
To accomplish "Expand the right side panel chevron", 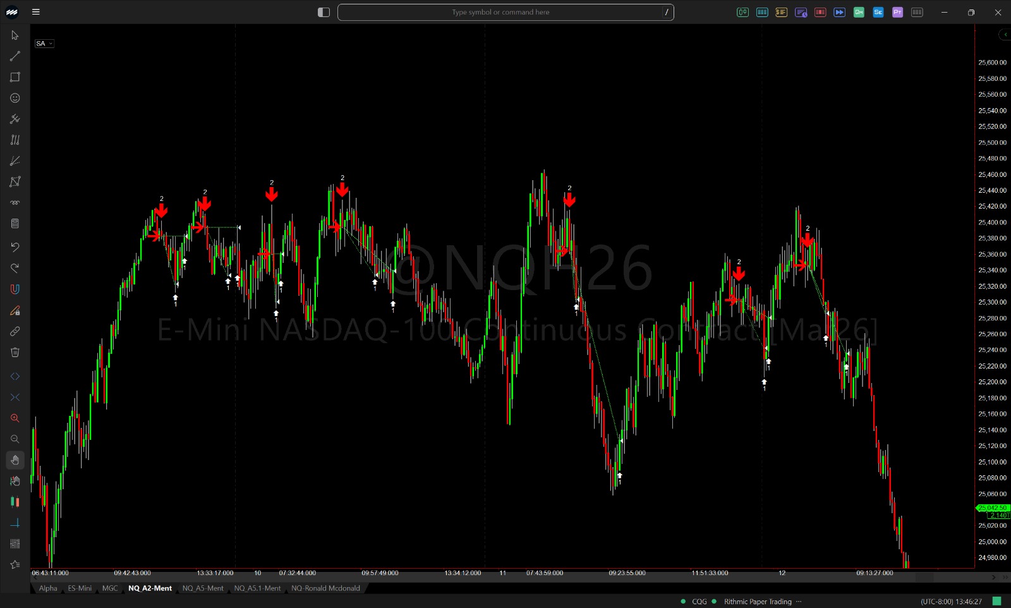I will click(x=1005, y=35).
